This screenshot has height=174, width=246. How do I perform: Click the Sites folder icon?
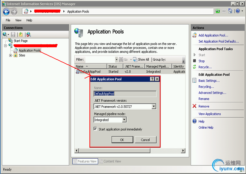pos(15,55)
